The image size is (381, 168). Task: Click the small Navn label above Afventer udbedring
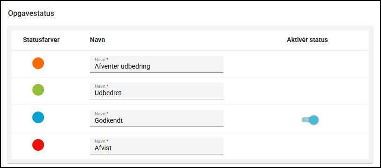pyautogui.click(x=100, y=60)
